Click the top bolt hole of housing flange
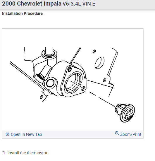Viewport: 155px width, 161px height. [70, 70]
